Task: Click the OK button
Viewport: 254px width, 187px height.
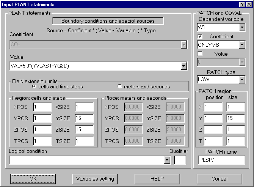Action: tap(33, 179)
